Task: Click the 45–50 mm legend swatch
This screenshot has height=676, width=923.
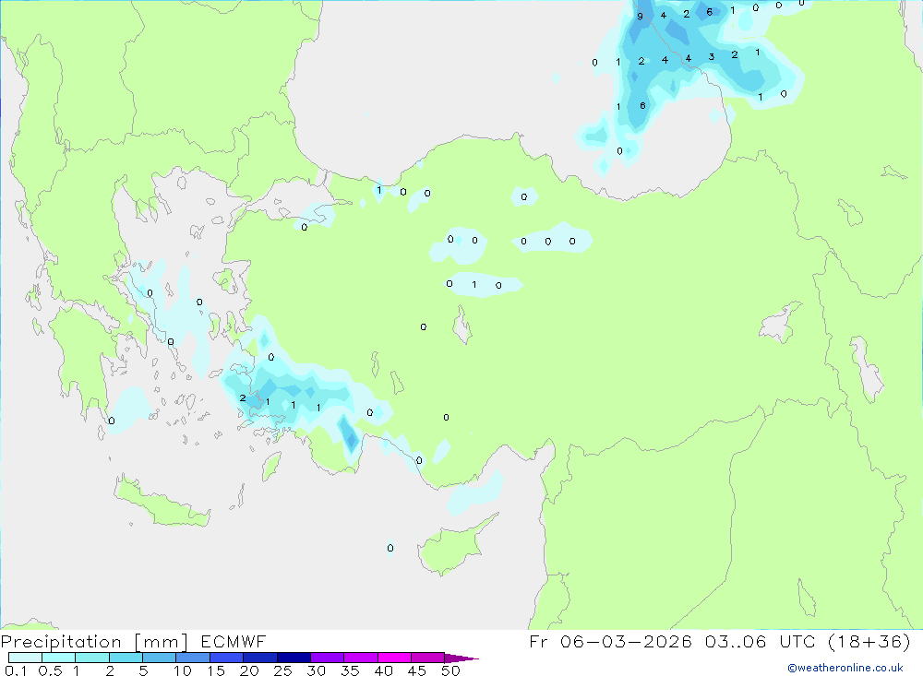Action: point(427,658)
